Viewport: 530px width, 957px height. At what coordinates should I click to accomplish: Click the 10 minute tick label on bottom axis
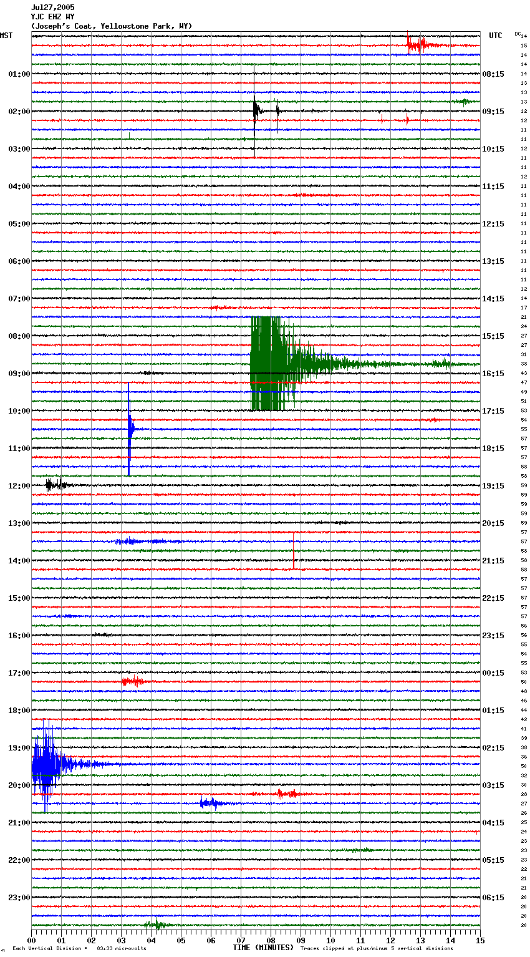click(x=330, y=940)
